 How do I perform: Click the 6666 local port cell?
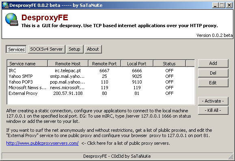pos(137,71)
